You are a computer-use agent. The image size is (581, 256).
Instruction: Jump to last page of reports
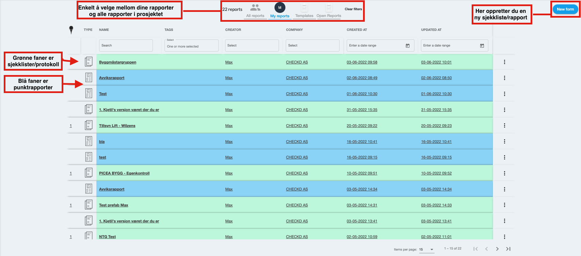point(508,249)
